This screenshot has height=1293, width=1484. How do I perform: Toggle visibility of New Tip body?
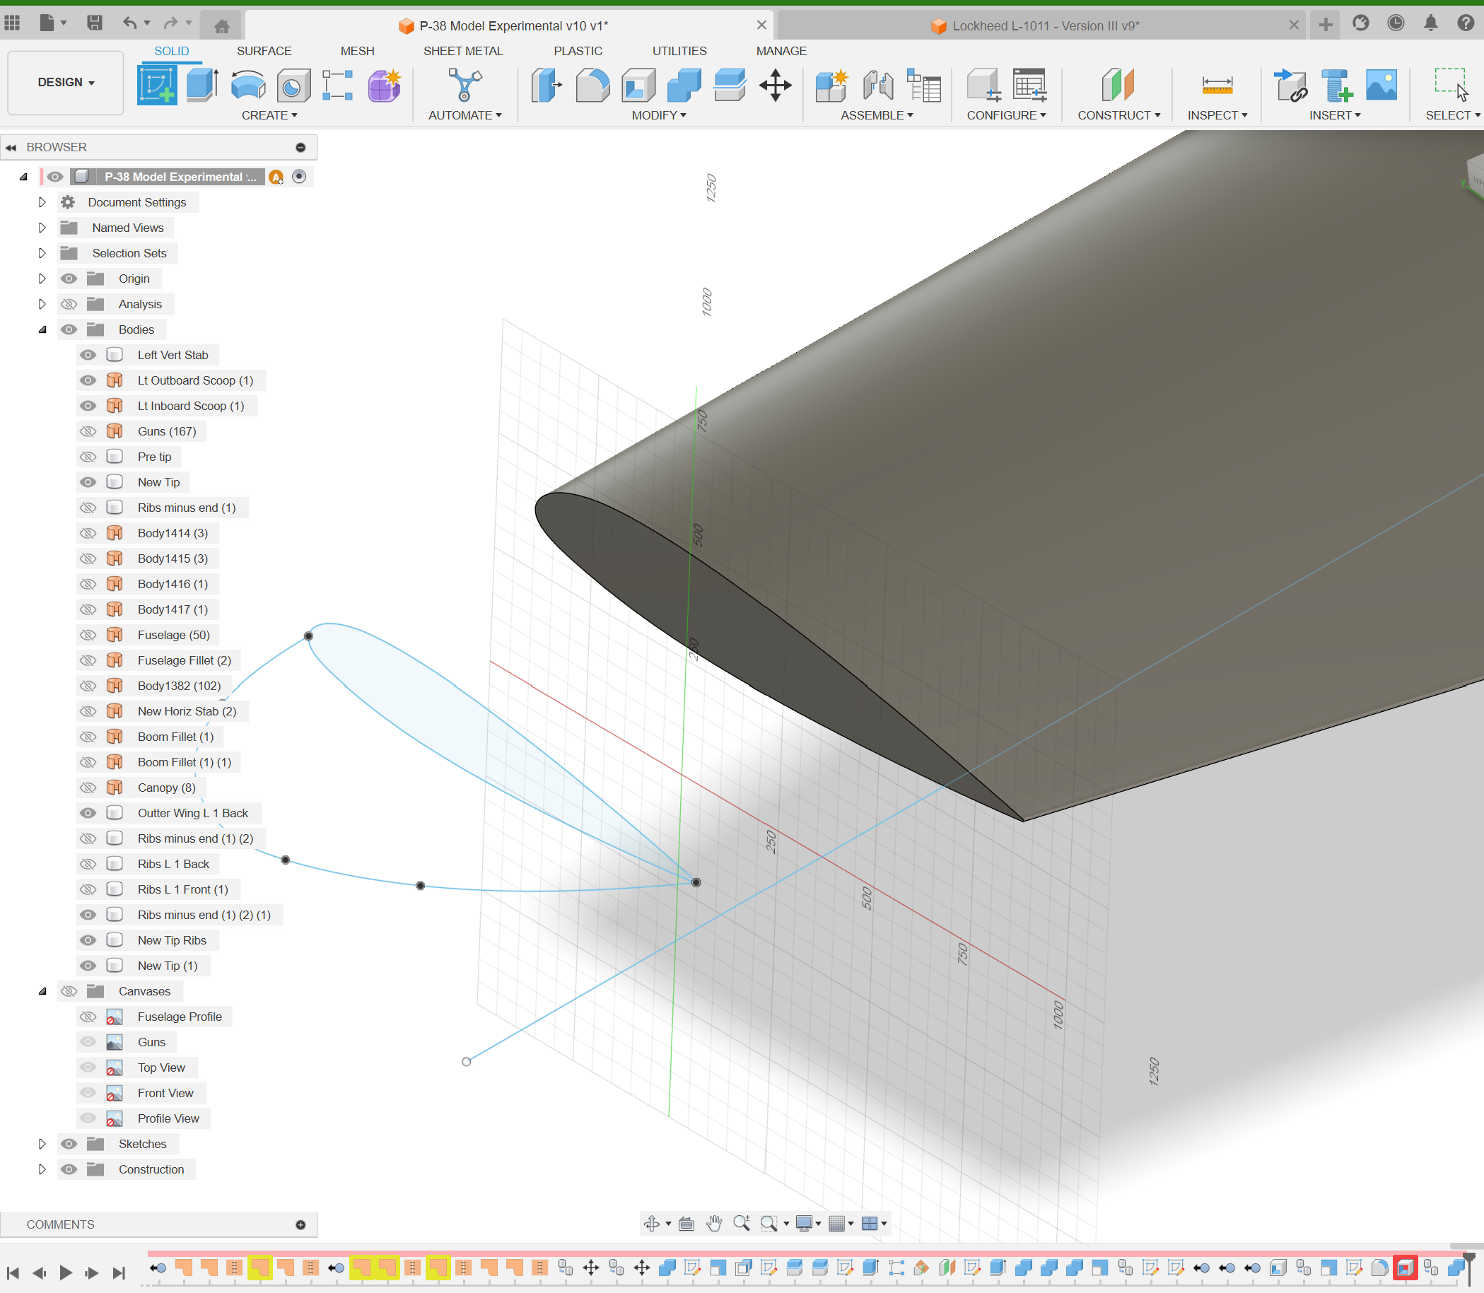pyautogui.click(x=87, y=482)
